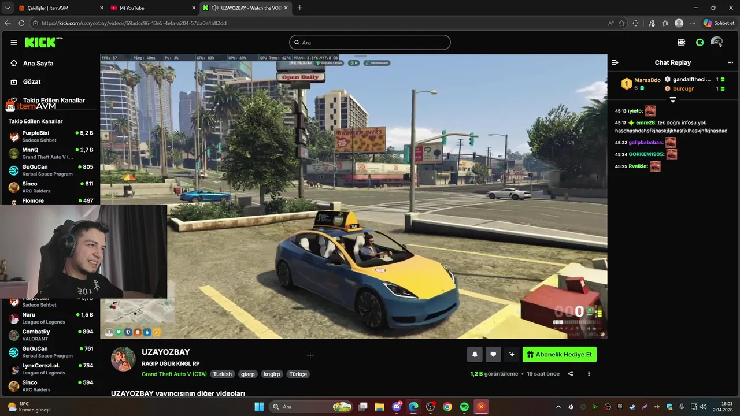Image resolution: width=740 pixels, height=416 pixels.
Task: Open GuGuCan channel with 805 viewers
Action: (51, 170)
